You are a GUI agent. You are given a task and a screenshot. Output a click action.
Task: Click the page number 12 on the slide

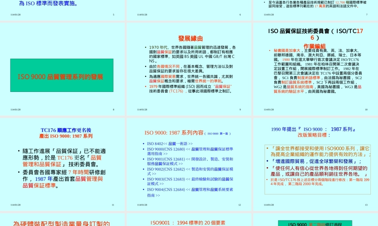pos(240,205)
